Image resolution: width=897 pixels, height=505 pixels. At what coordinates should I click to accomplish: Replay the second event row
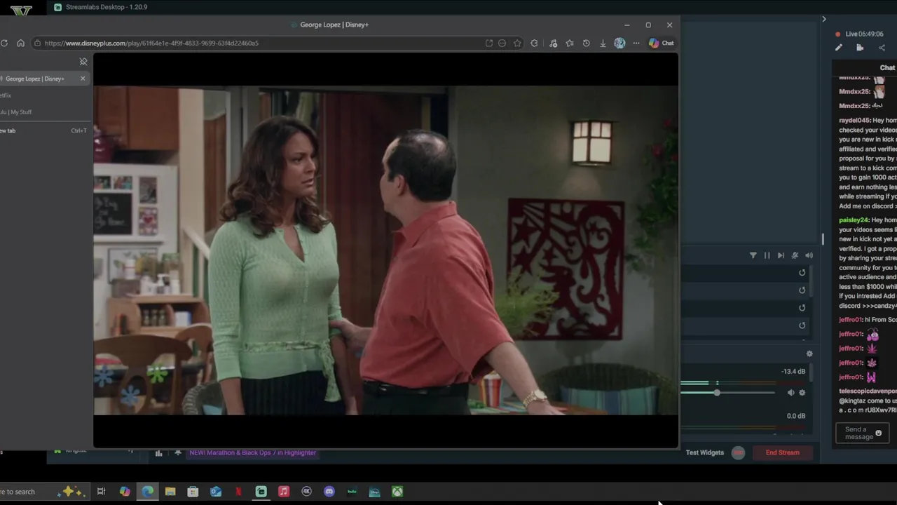tap(802, 290)
